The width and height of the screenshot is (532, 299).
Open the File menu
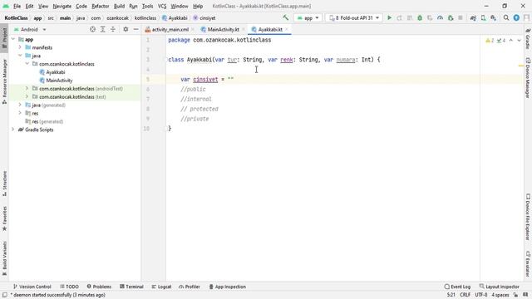(17, 6)
